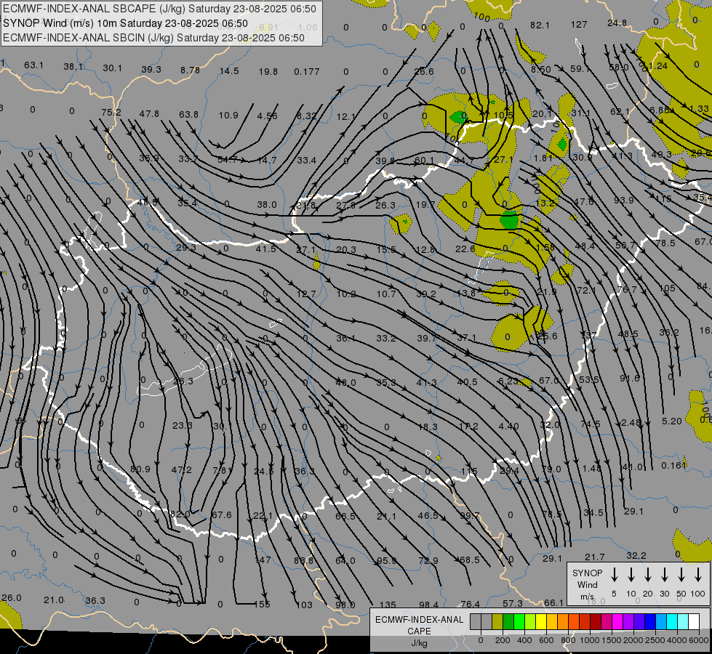Screen dimensions: 712x654
Task: Click the 75.2 value on the map
Action: (x=111, y=112)
